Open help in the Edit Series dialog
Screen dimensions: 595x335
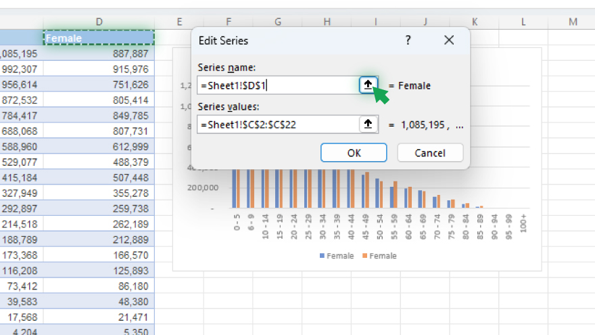408,41
